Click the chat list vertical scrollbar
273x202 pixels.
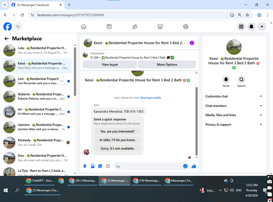click(75, 72)
